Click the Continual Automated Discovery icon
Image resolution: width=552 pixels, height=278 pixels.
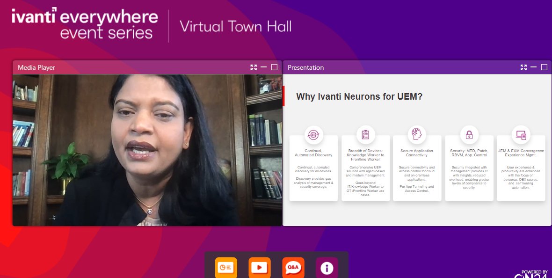tap(313, 135)
